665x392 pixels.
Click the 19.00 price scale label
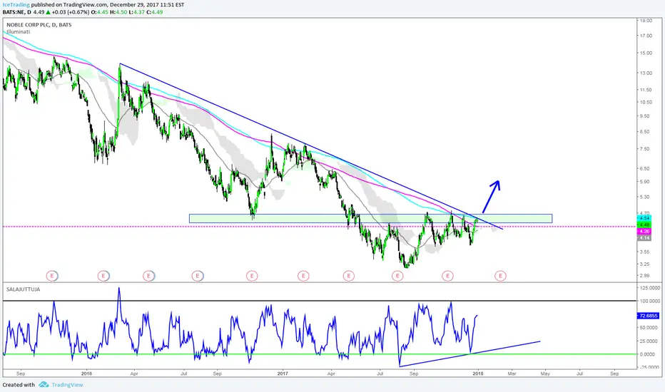click(x=646, y=21)
